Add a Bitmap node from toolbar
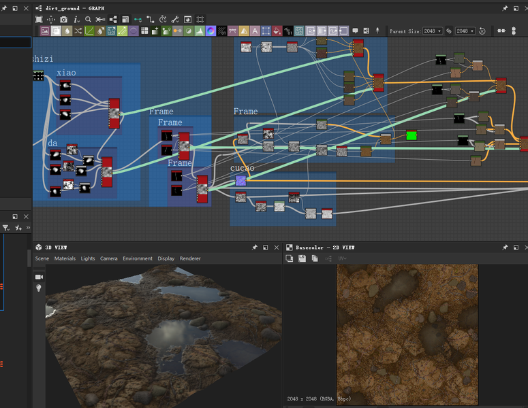The height and width of the screenshot is (408, 528). [x=45, y=31]
